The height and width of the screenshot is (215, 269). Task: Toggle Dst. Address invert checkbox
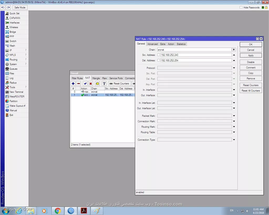(x=159, y=61)
